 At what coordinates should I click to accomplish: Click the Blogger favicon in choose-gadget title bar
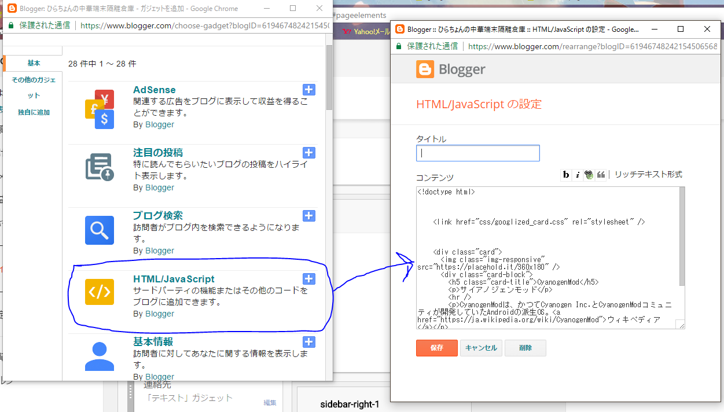click(x=12, y=9)
